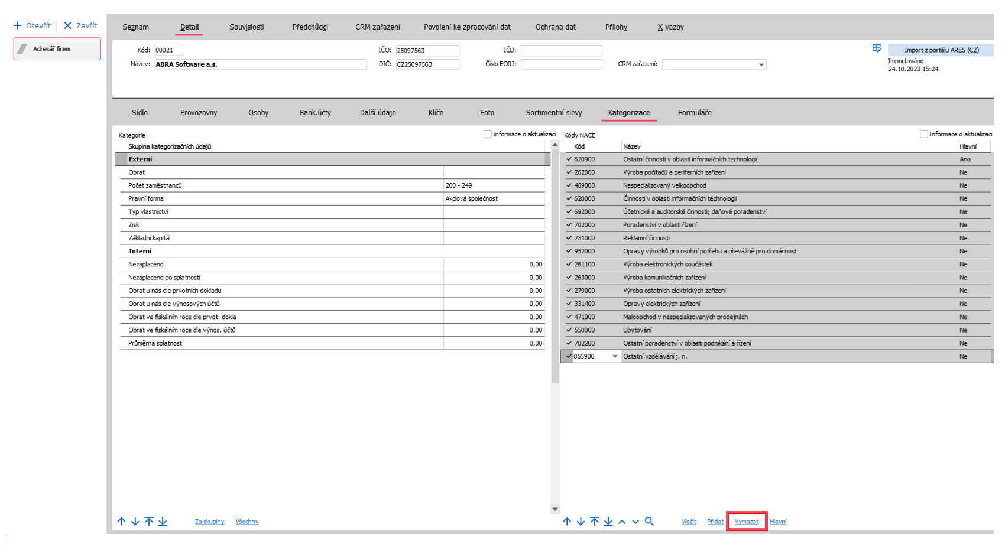Enable Informace o aktualizaci for Kategorie

(x=488, y=134)
